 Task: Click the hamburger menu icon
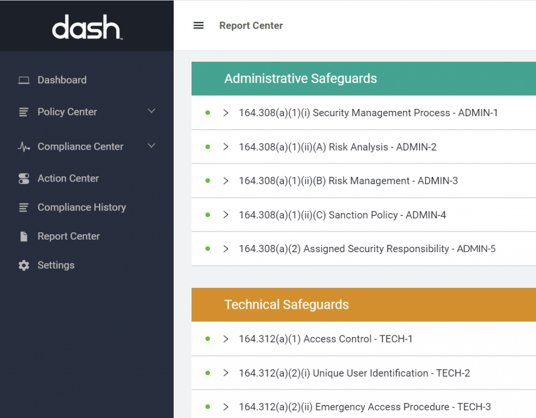tap(198, 26)
